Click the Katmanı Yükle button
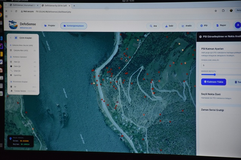This screenshot has width=241, height=160. click(213, 82)
